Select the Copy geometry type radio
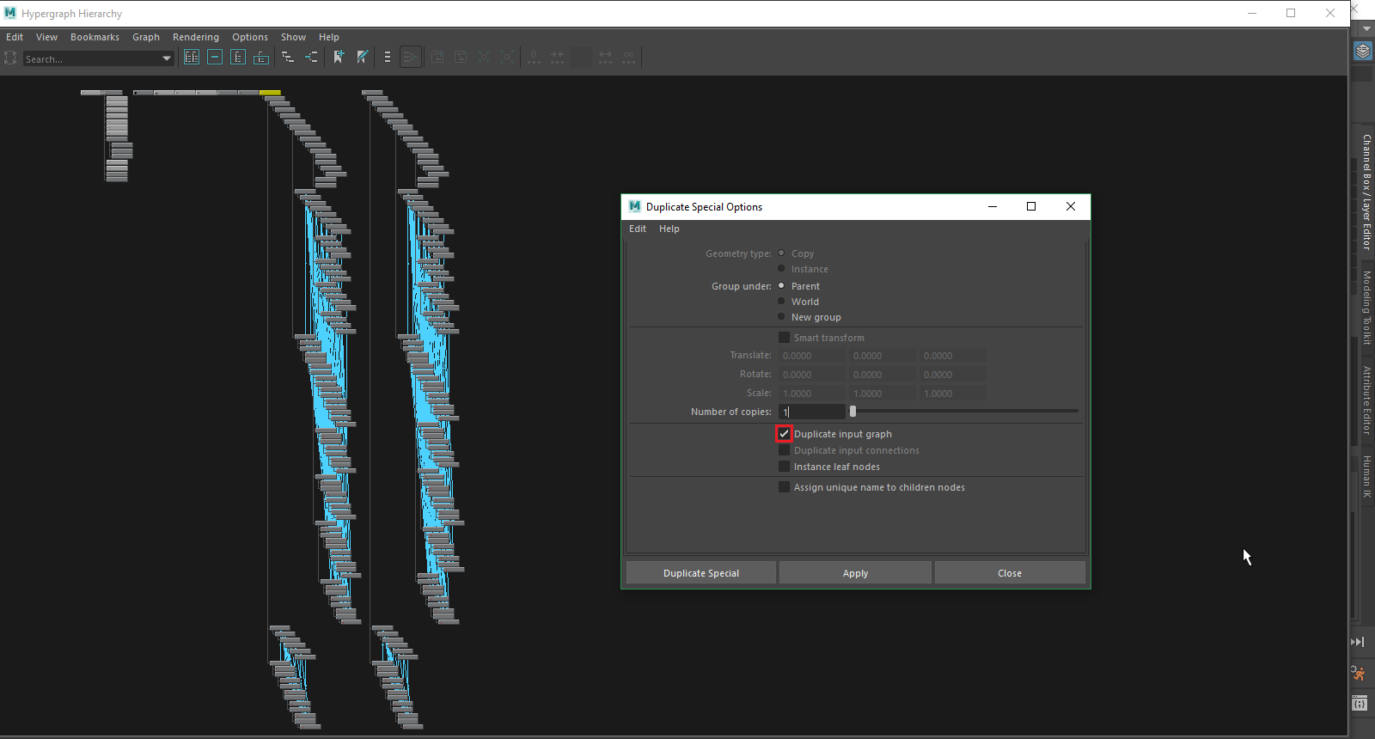 (781, 253)
